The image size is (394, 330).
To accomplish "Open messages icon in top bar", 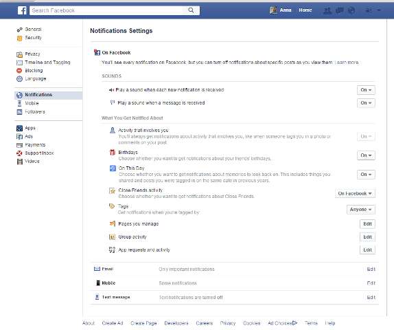I will coord(340,10).
